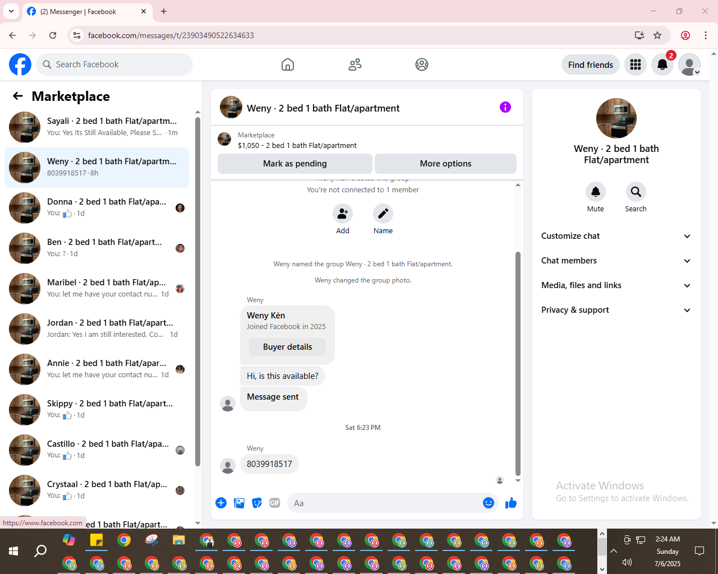This screenshot has width=718, height=574.
Task: Go to Home feed icon
Action: [x=288, y=64]
